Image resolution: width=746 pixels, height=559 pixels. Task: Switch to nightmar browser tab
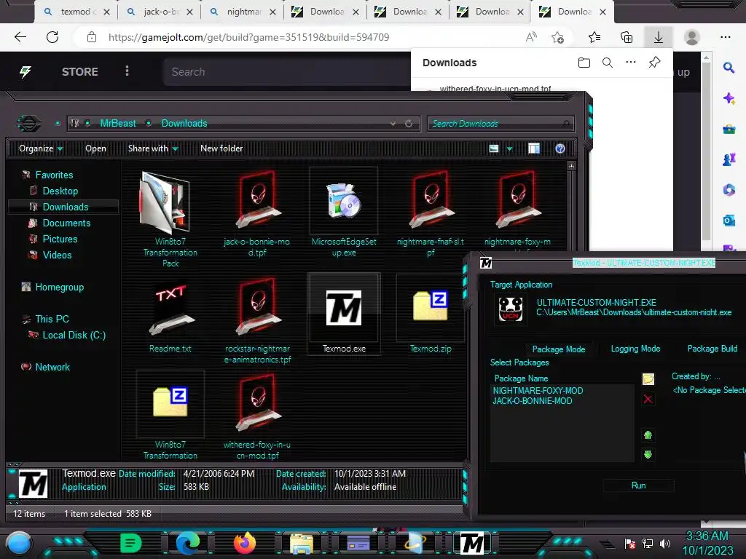click(243, 12)
